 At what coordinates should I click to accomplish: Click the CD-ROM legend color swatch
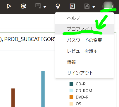coord(71,91)
